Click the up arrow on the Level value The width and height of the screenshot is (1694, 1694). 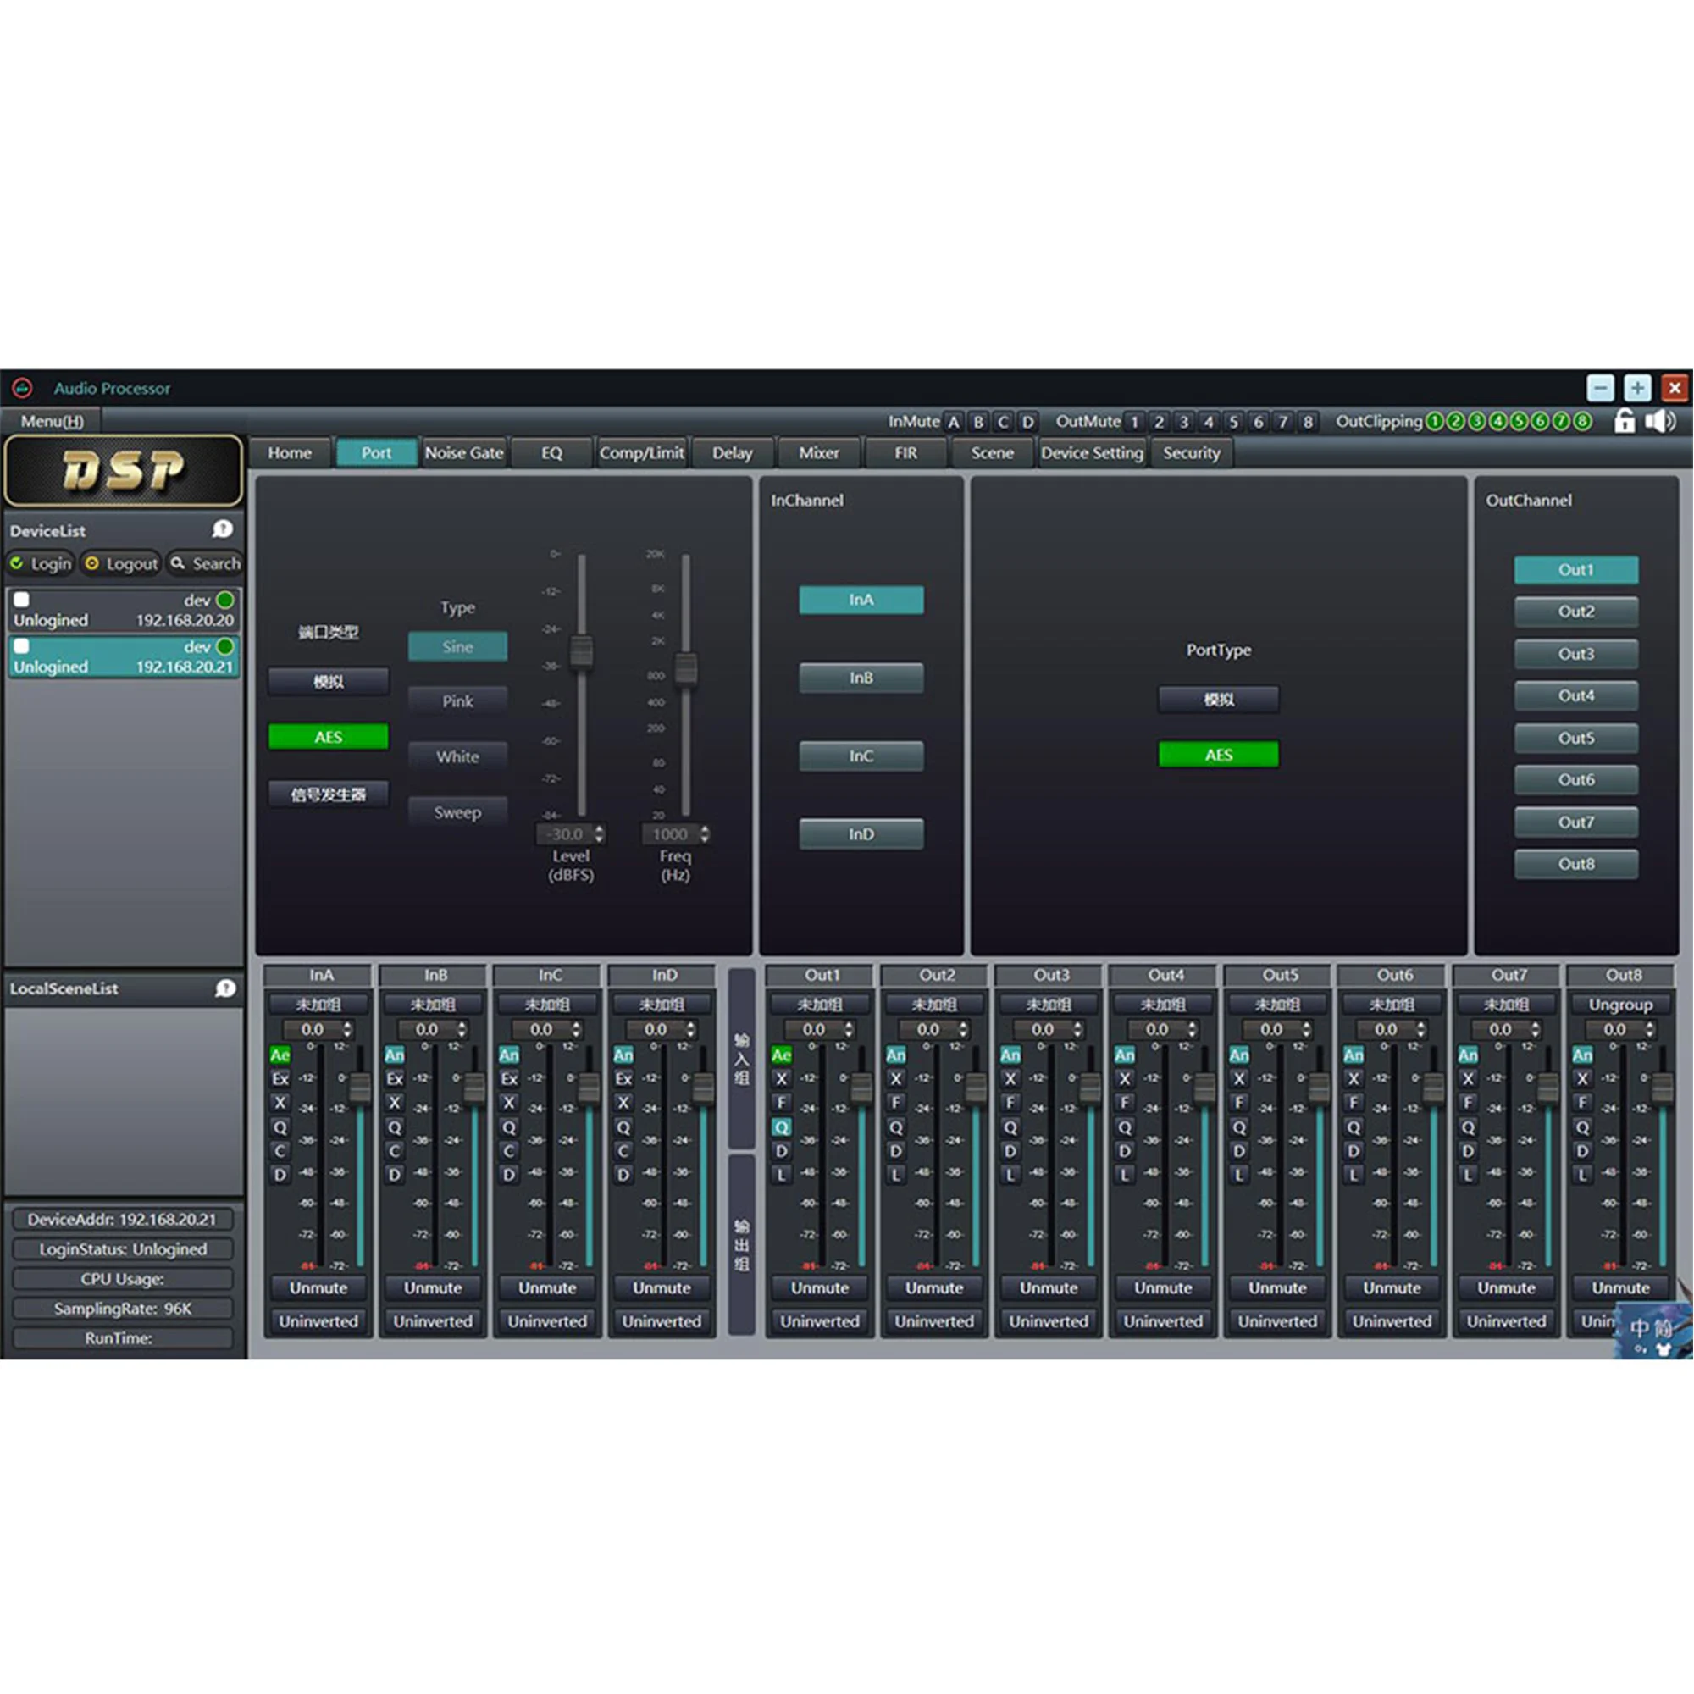pos(599,829)
